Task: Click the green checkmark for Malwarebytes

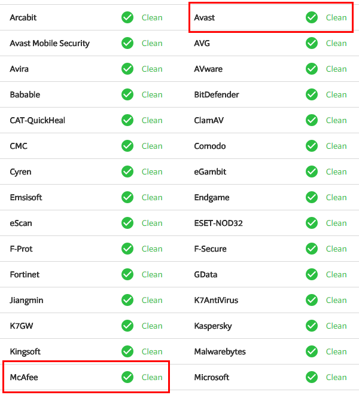Action: coord(312,351)
